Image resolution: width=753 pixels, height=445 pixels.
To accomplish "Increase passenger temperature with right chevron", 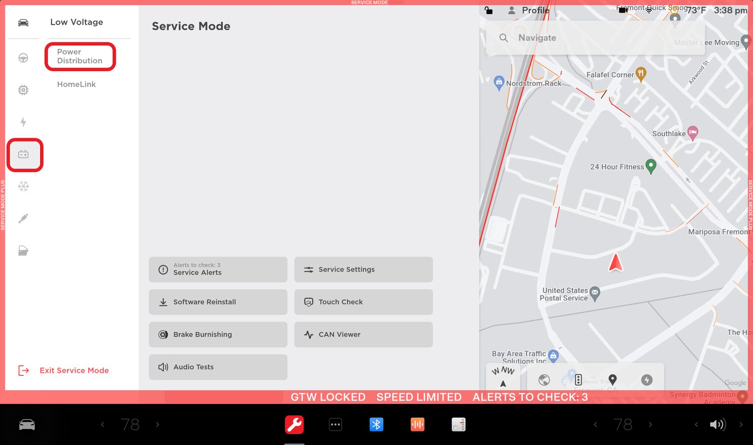I will click(x=650, y=424).
